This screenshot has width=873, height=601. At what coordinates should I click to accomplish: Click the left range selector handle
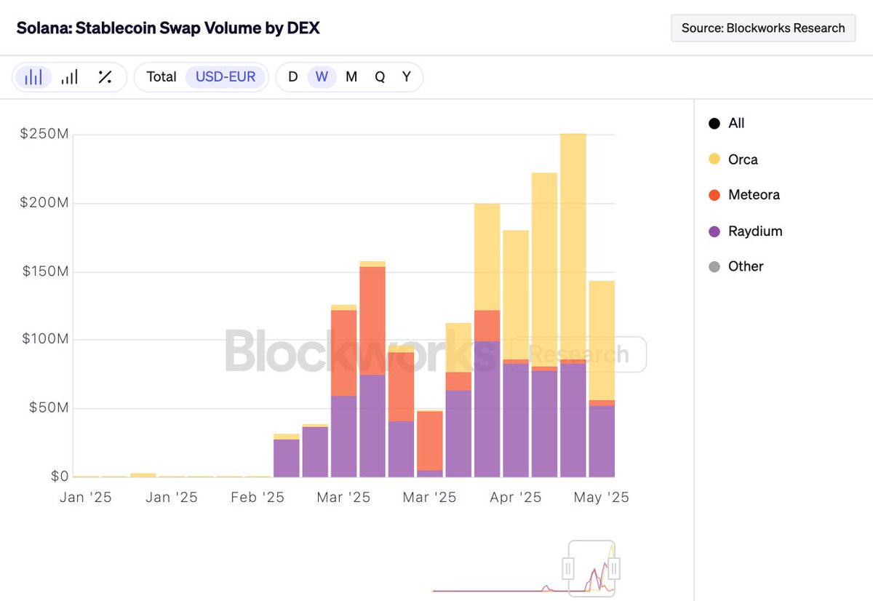tap(568, 568)
